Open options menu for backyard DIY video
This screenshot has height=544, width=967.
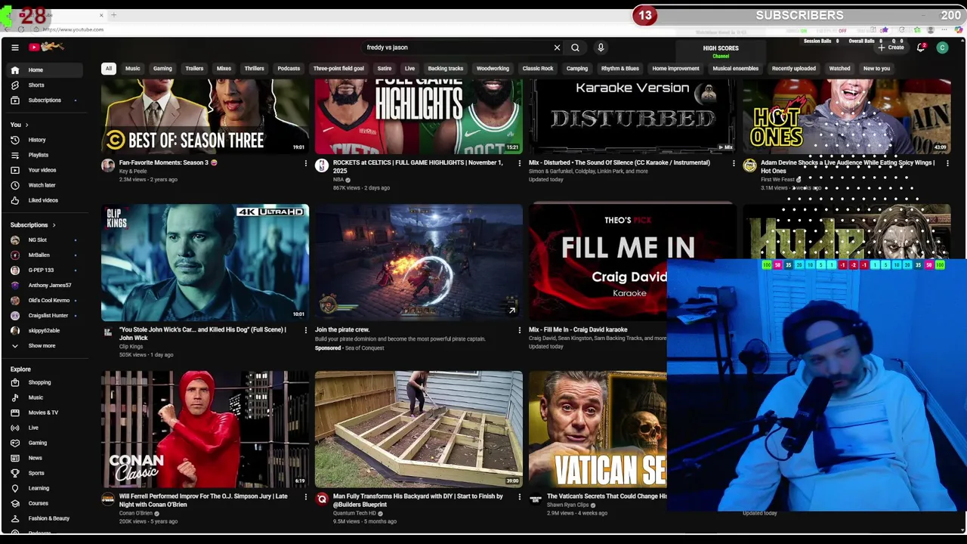tap(519, 497)
